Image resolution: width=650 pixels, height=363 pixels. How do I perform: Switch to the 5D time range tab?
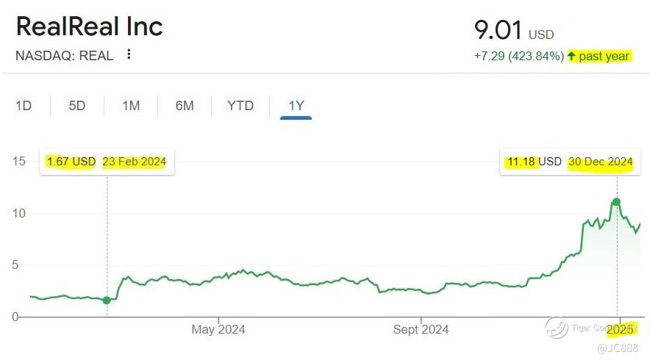[x=77, y=106]
